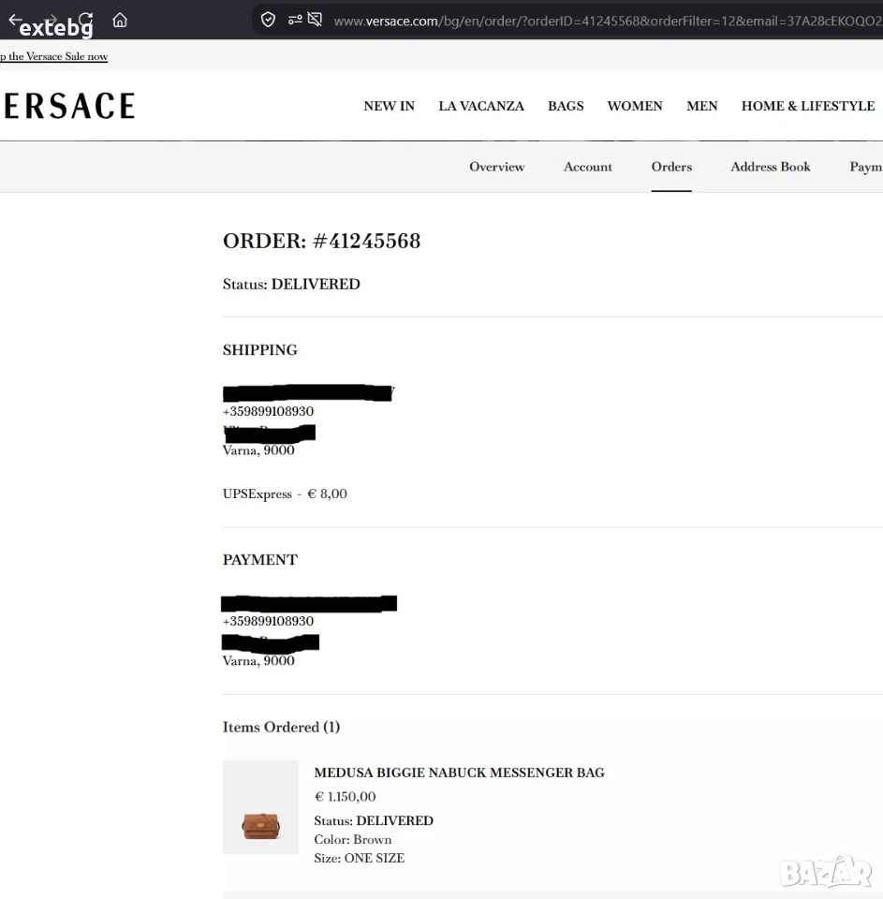This screenshot has width=883, height=899.
Task: Click the payment phone number +359899108930
Action: (x=269, y=622)
